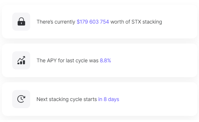Click the clock with circular arrow icon
Image resolution: width=199 pixels, height=122 pixels.
pyautogui.click(x=21, y=99)
